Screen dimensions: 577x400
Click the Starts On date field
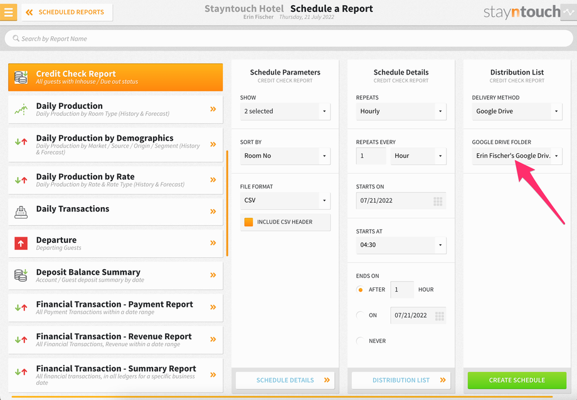pyautogui.click(x=401, y=200)
